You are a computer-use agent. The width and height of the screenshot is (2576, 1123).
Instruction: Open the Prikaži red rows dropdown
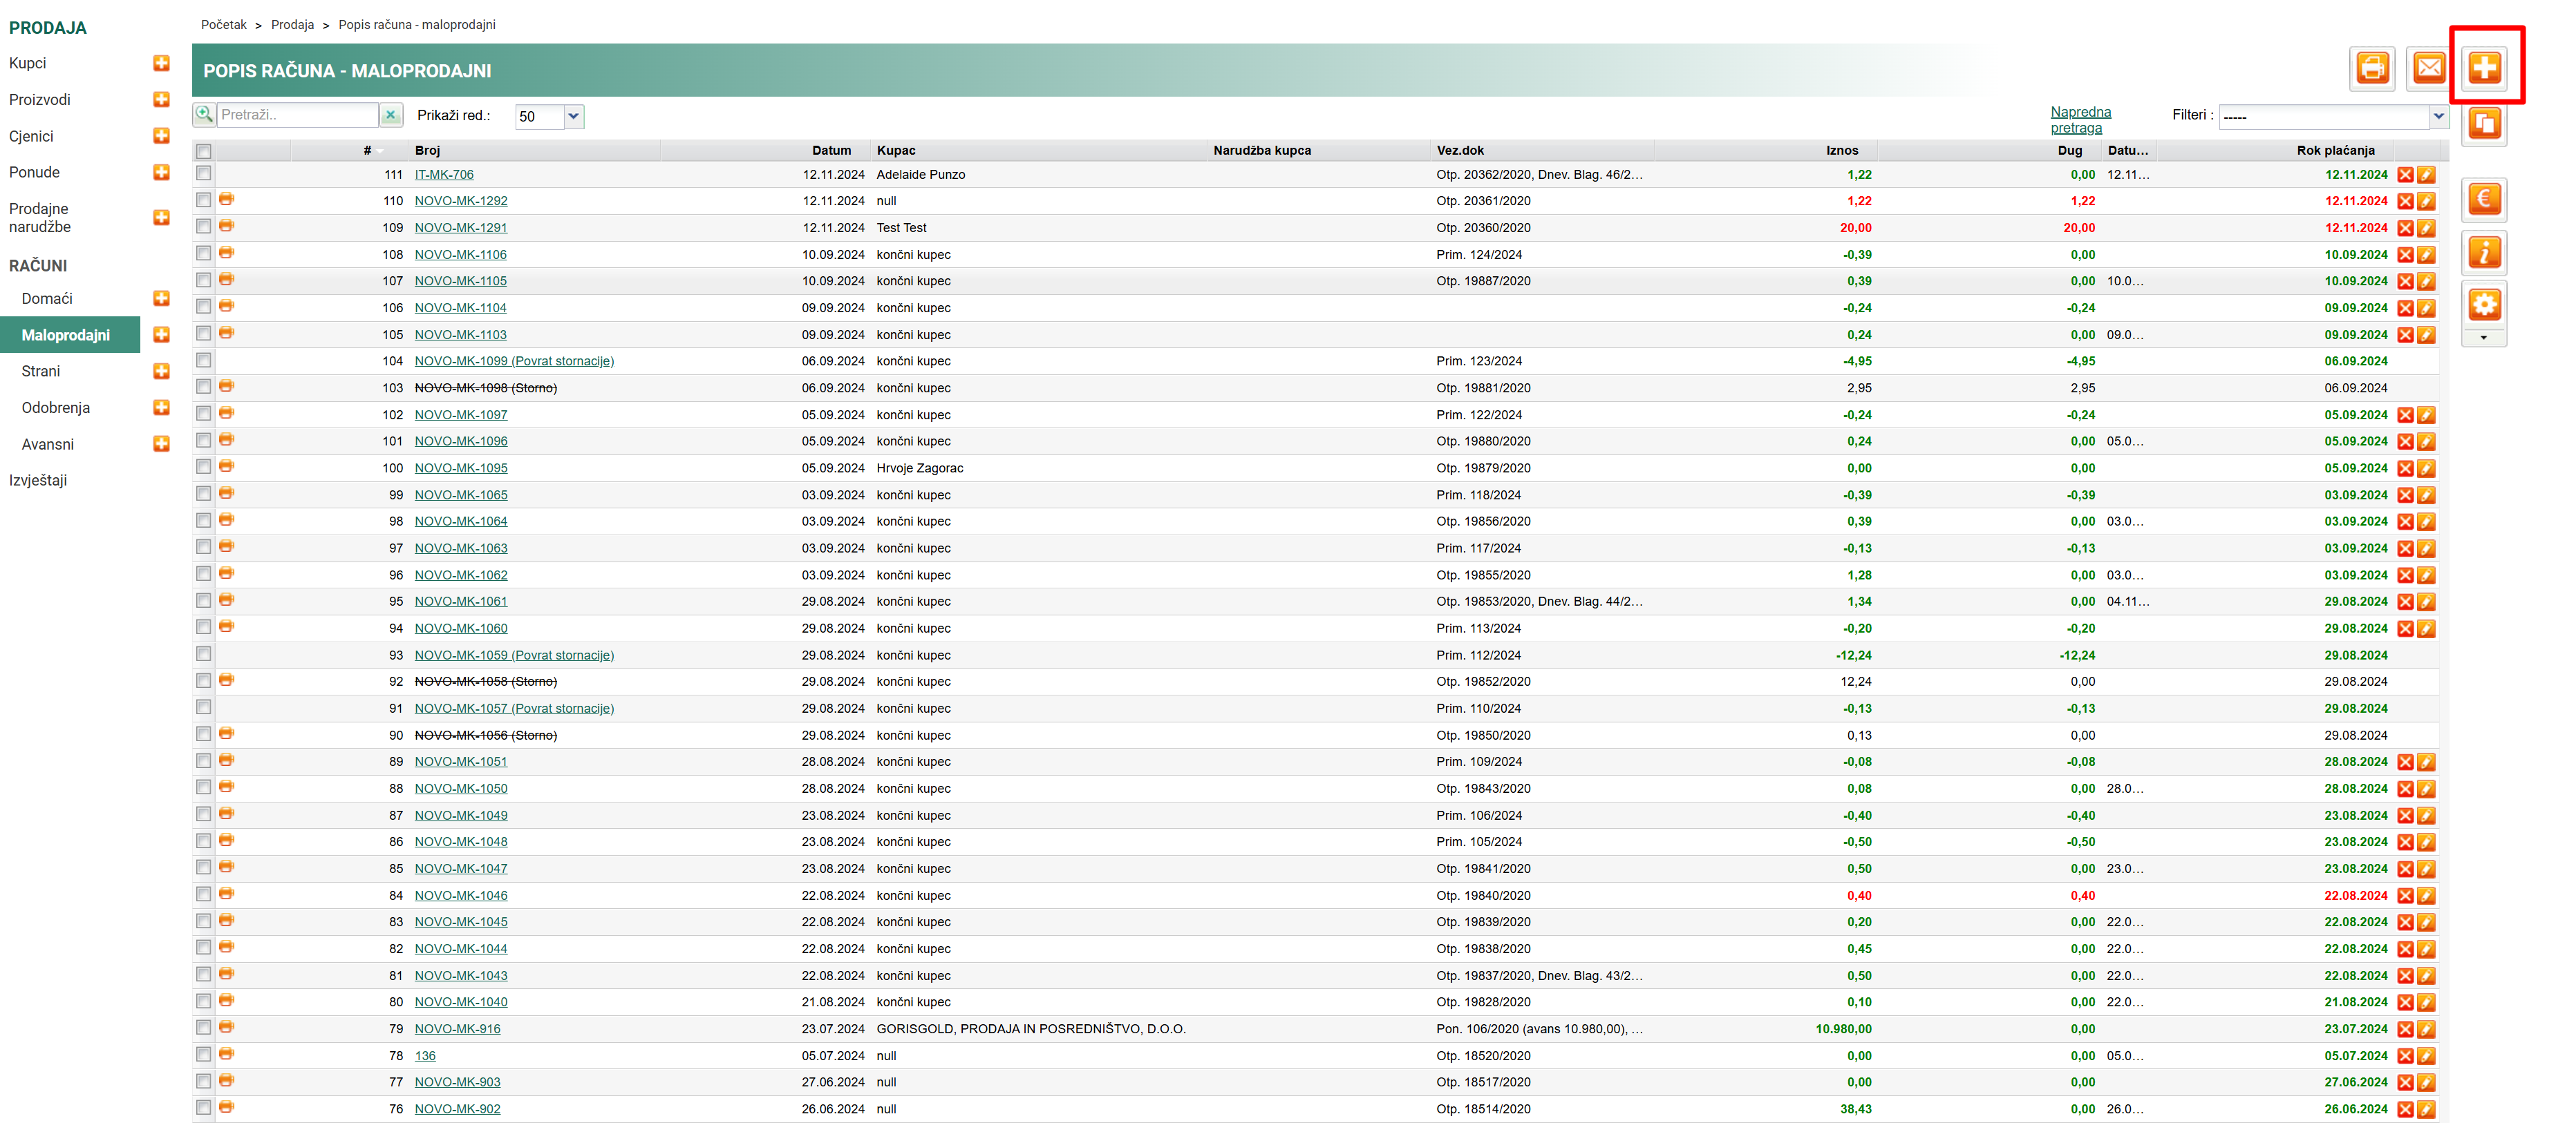(x=573, y=116)
